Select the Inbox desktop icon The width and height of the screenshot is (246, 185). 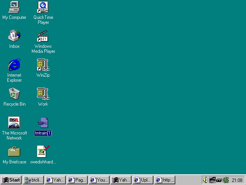(x=14, y=36)
